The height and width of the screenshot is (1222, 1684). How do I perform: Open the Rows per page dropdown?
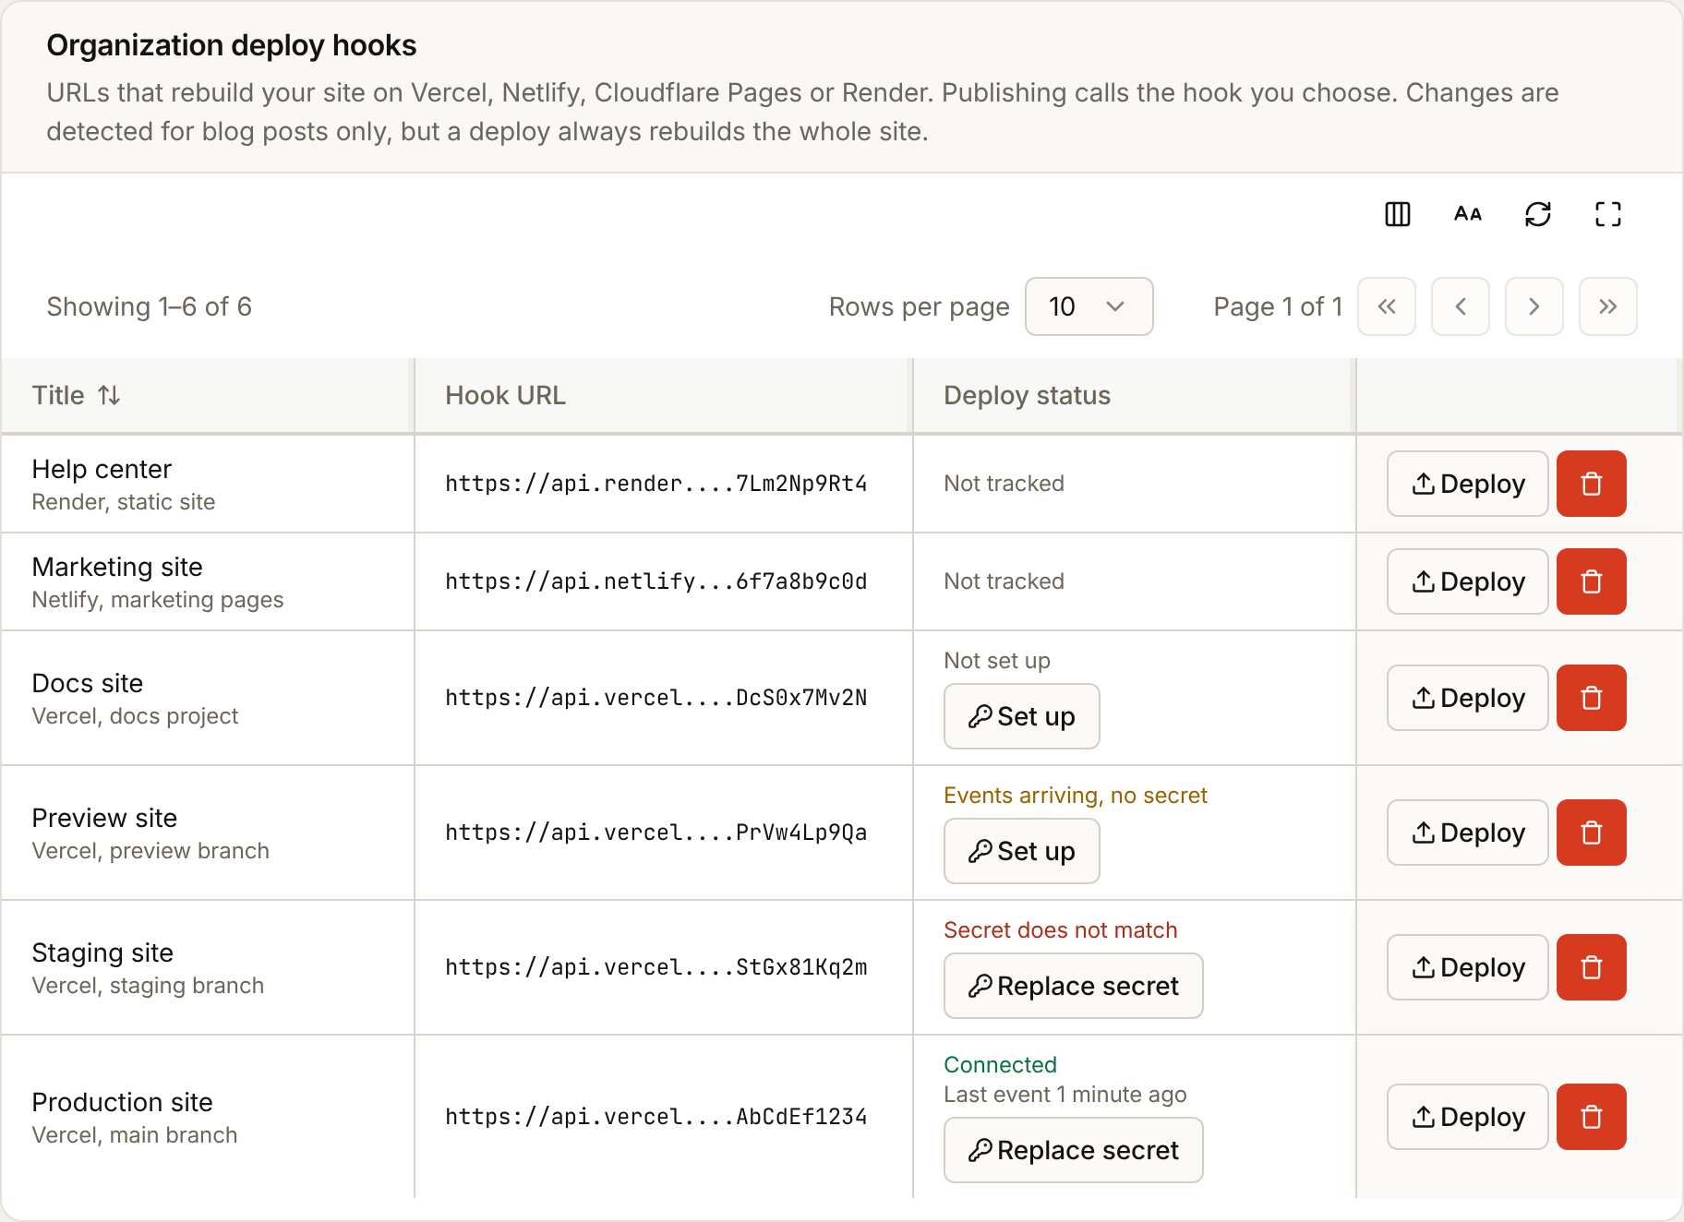click(1089, 306)
